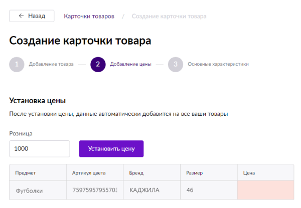
Task: Click step 3 circle icon
Action: click(175, 64)
